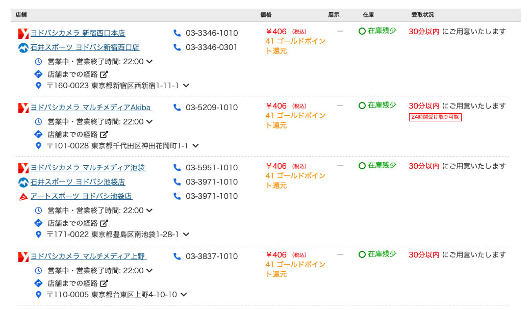This screenshot has width=531, height=310.
Task: Click clock icon for 上野 store hours
Action: [39, 271]
